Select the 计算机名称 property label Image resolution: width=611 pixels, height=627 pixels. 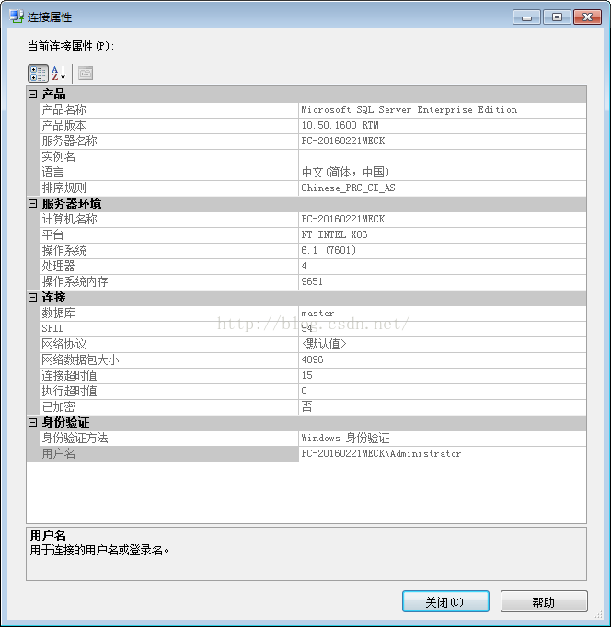[70, 219]
